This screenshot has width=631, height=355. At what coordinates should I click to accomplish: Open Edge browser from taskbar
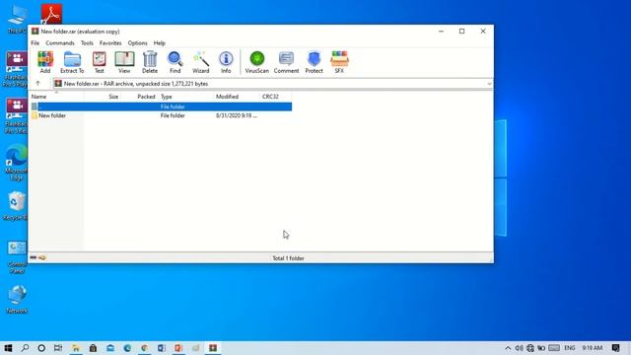(x=127, y=348)
